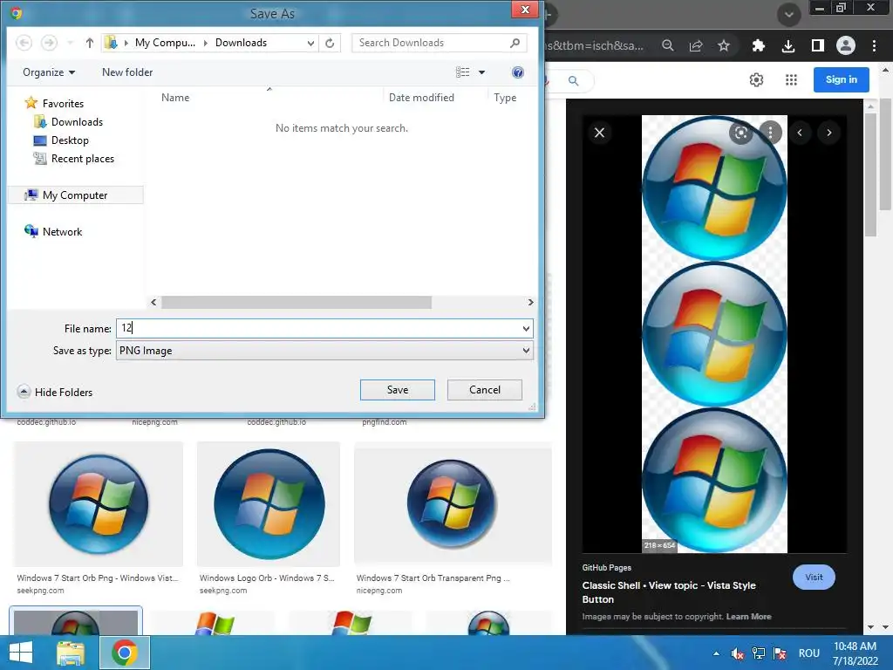Click Chrome icon on the taskbar
The height and width of the screenshot is (670, 893).
point(125,653)
